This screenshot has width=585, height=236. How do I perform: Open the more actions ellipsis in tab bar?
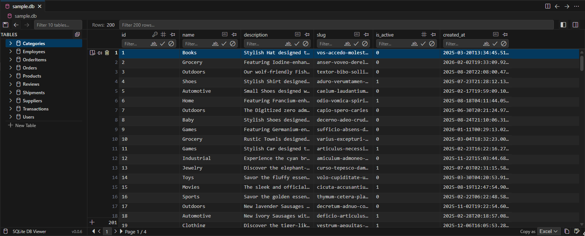pos(576,6)
